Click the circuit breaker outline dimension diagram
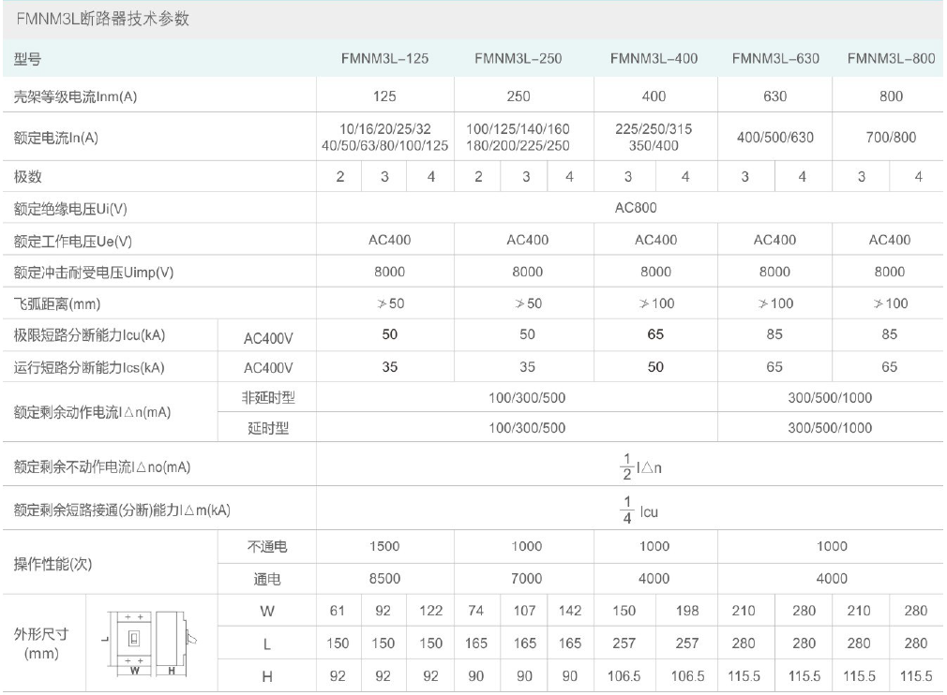 (150, 643)
